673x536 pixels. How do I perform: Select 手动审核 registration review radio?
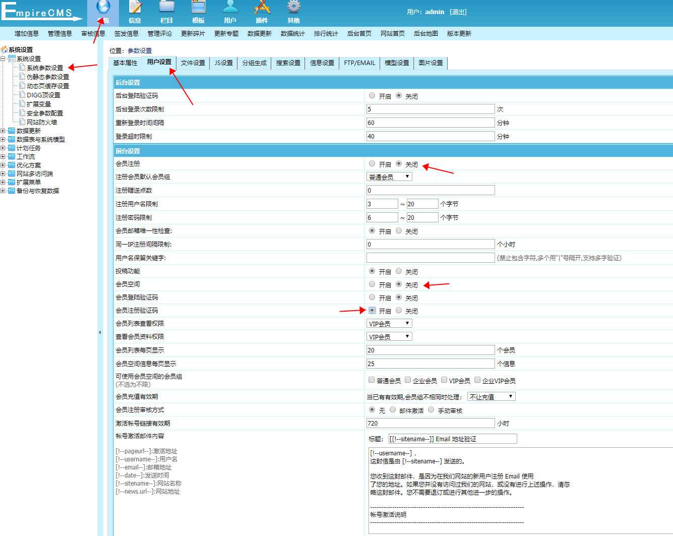pos(431,409)
